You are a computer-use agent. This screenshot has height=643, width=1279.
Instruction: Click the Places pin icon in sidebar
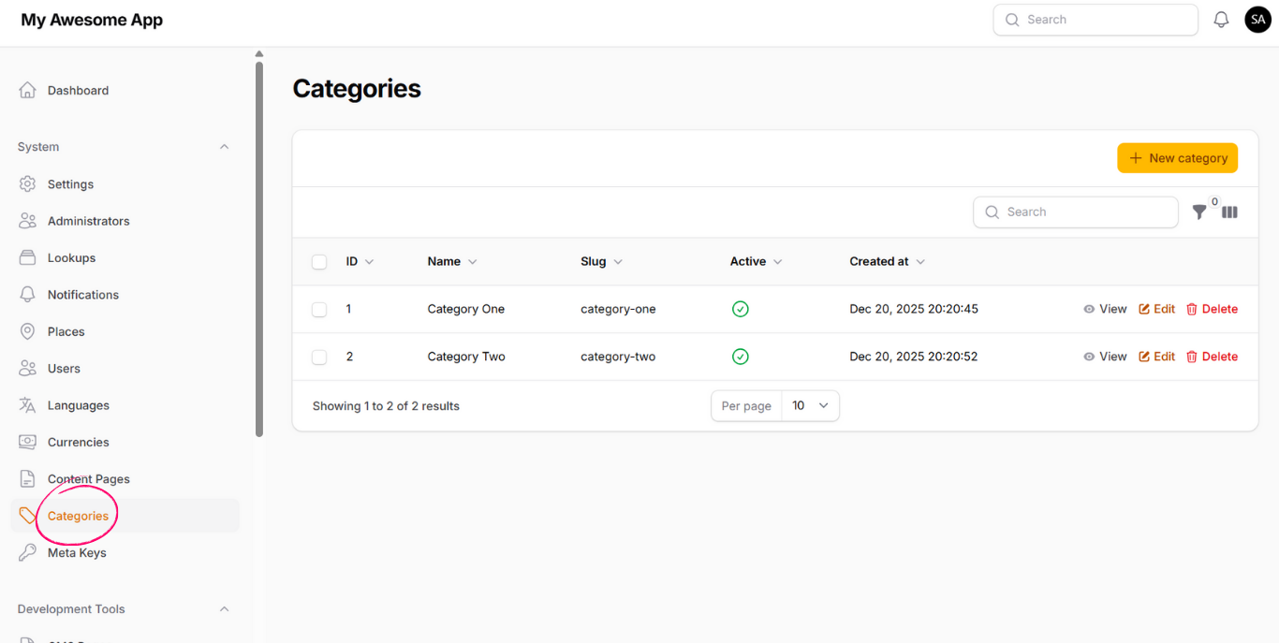click(28, 331)
